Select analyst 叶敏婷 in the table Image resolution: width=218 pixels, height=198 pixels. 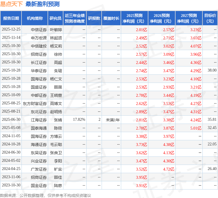56,29
